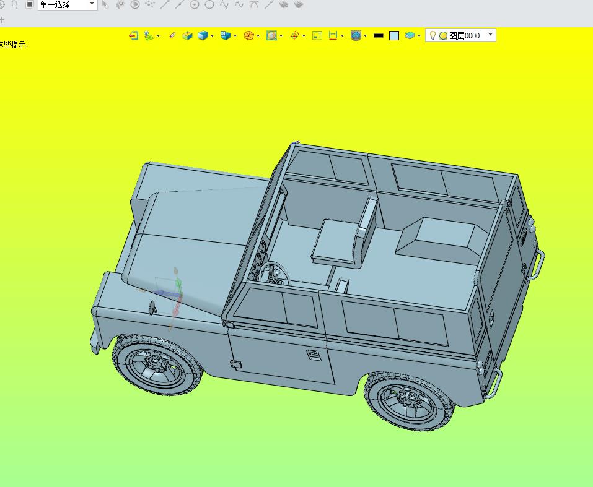Toggle the layer light bulb visibility
Screen dimensions: 593x487
point(433,35)
